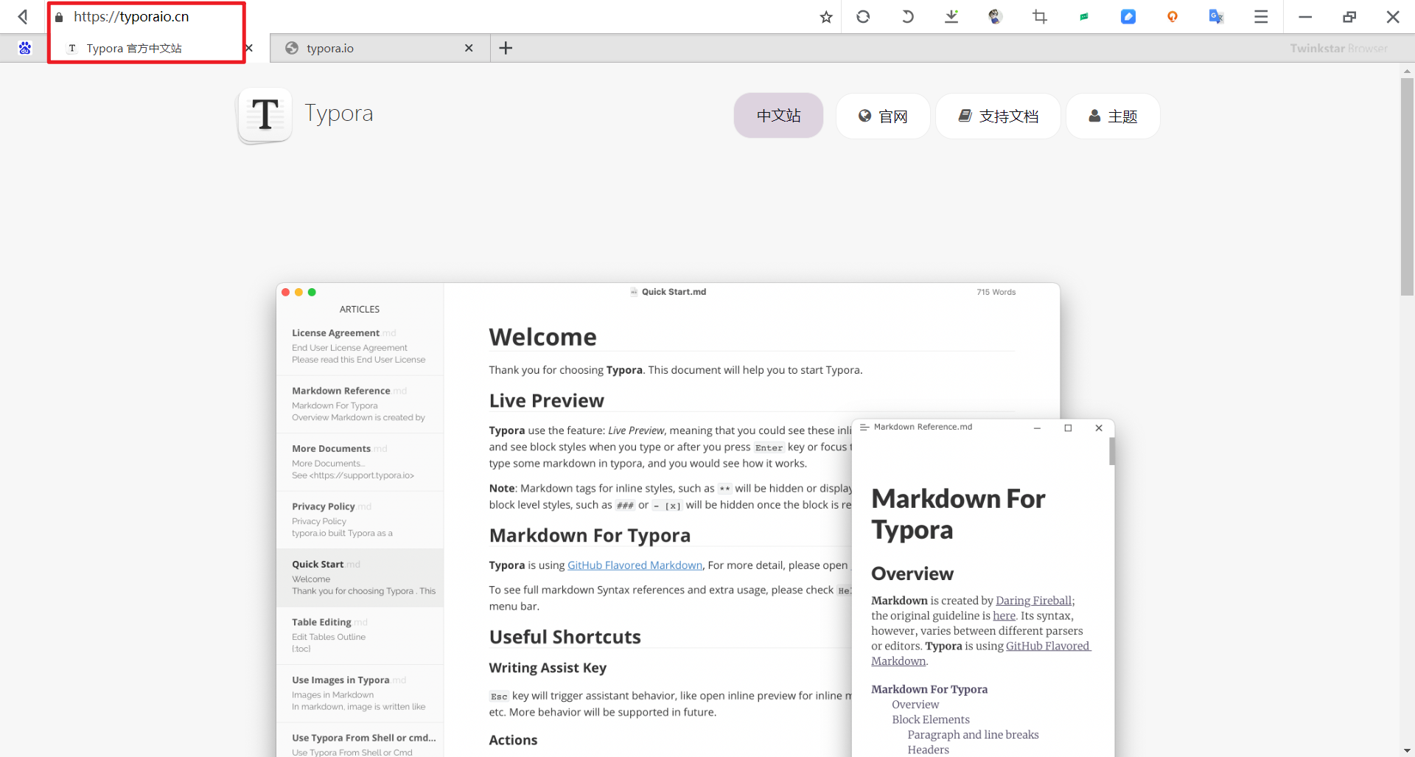Click the orange lightbulb extension icon
This screenshot has height=757, width=1415.
tap(1173, 16)
